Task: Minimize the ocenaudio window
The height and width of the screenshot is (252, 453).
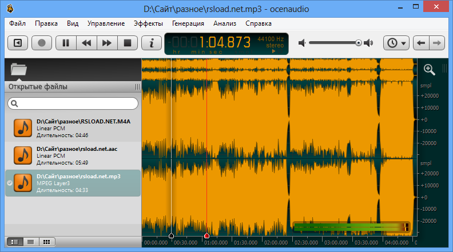Action: [400, 7]
